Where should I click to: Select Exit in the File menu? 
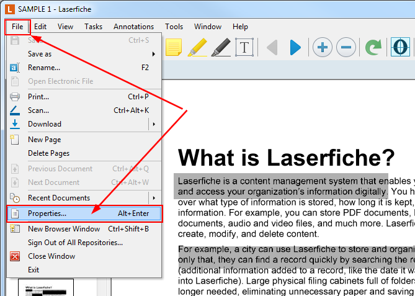point(84,270)
